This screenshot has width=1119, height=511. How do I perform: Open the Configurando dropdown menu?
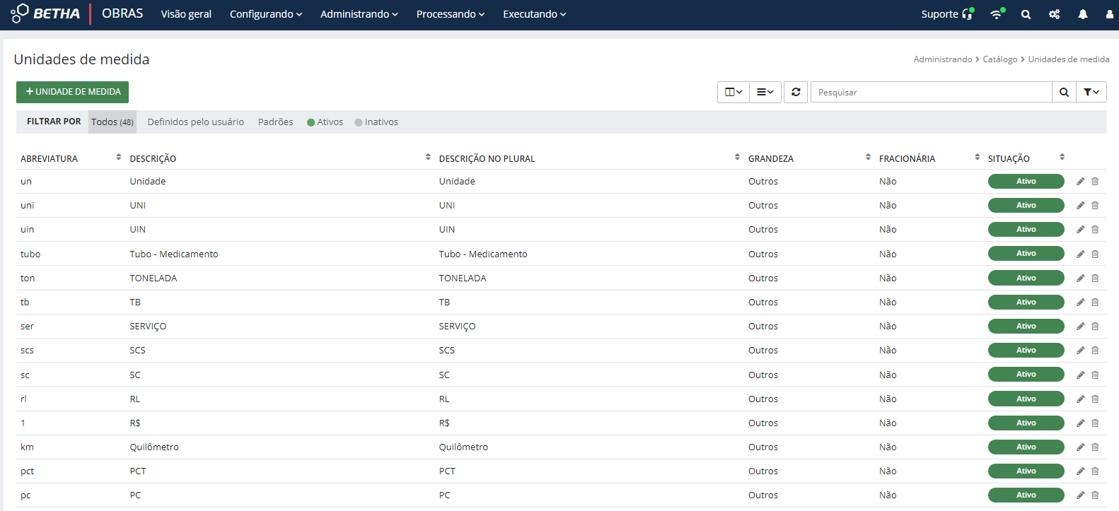tap(266, 14)
